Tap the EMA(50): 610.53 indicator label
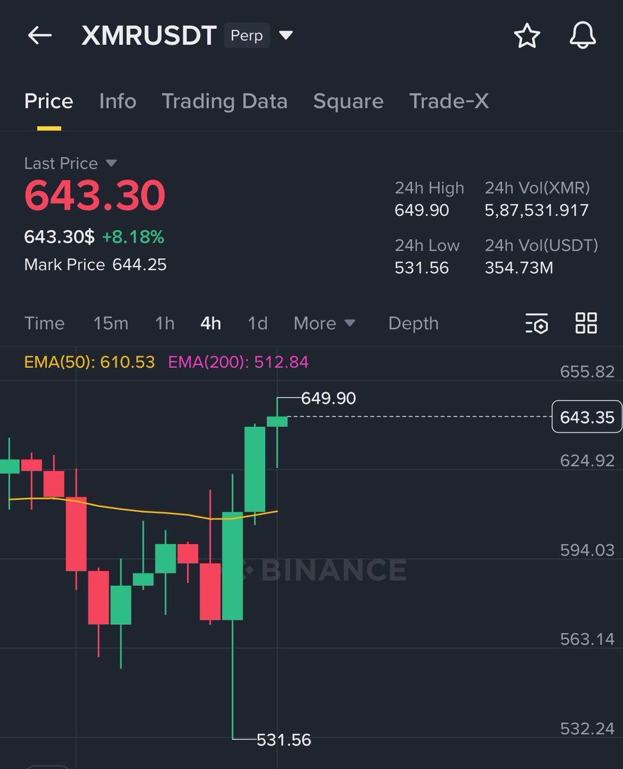 [x=90, y=362]
